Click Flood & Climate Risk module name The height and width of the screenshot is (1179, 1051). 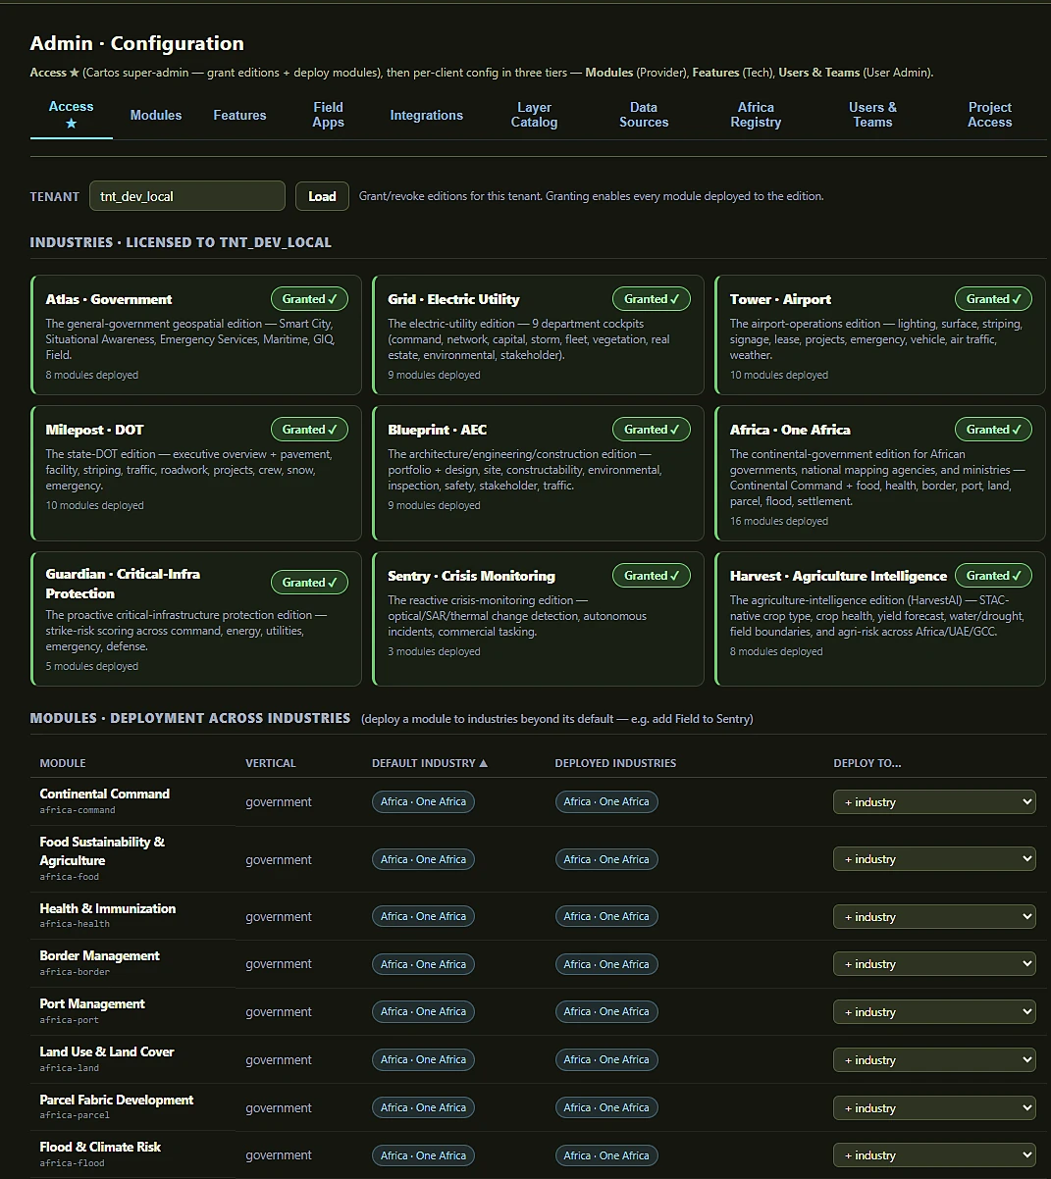100,1147
